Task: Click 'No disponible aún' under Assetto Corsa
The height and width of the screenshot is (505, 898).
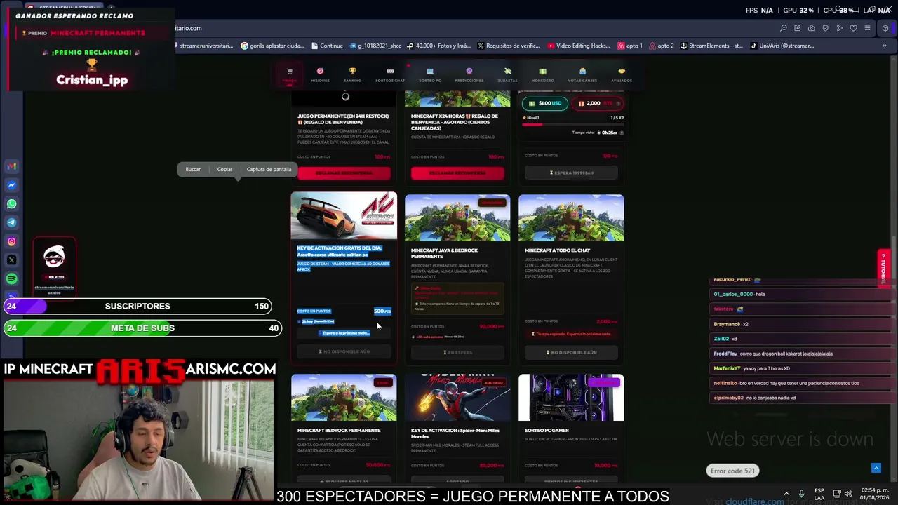Action: point(344,351)
